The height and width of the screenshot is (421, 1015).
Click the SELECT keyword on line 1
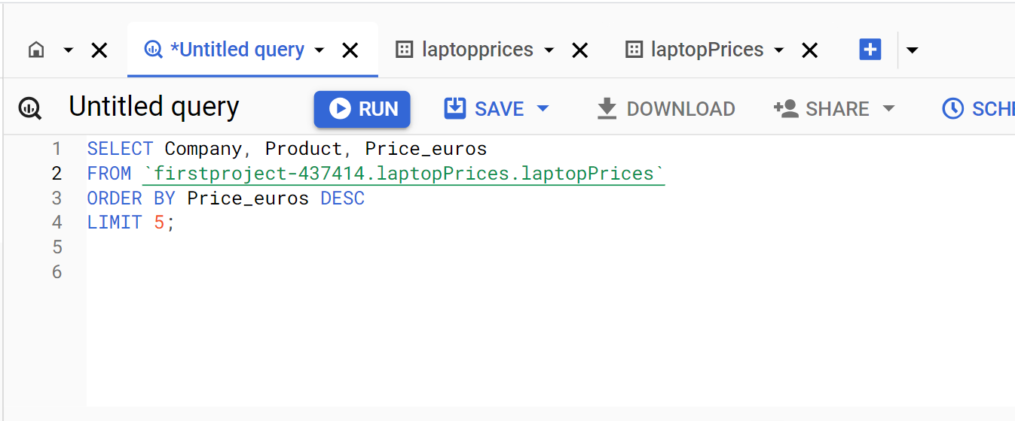120,149
